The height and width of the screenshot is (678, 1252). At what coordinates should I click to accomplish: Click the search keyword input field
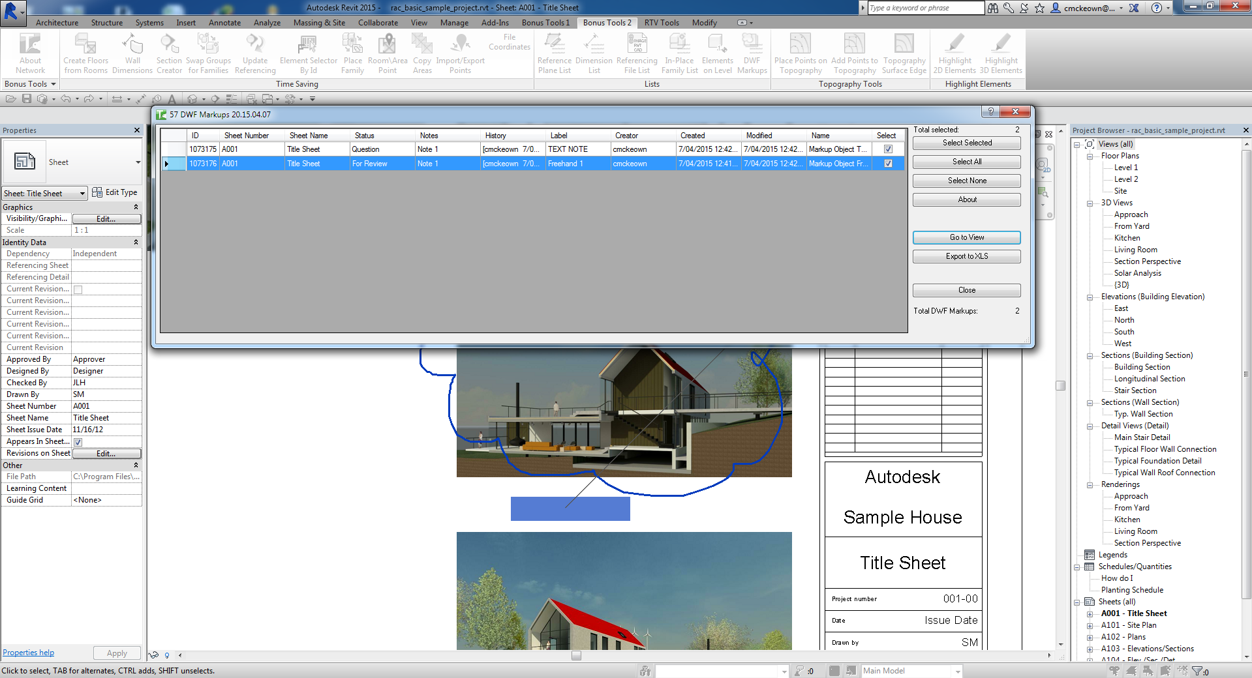point(923,8)
